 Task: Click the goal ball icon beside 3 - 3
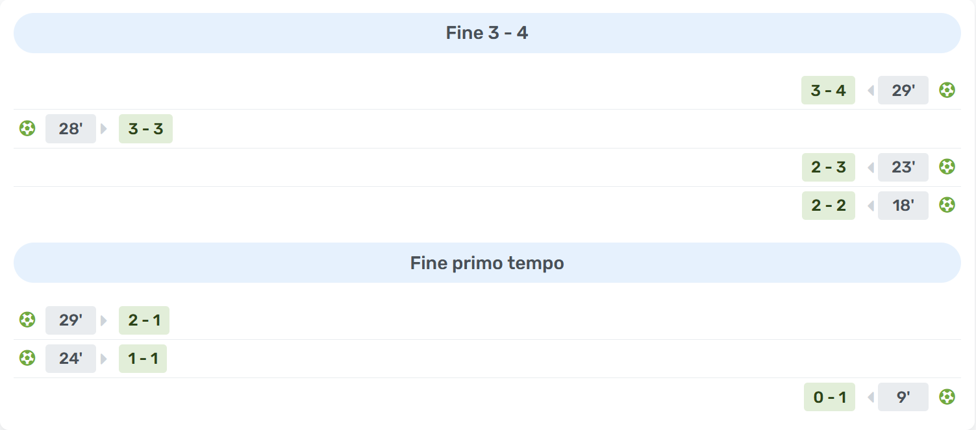[27, 128]
